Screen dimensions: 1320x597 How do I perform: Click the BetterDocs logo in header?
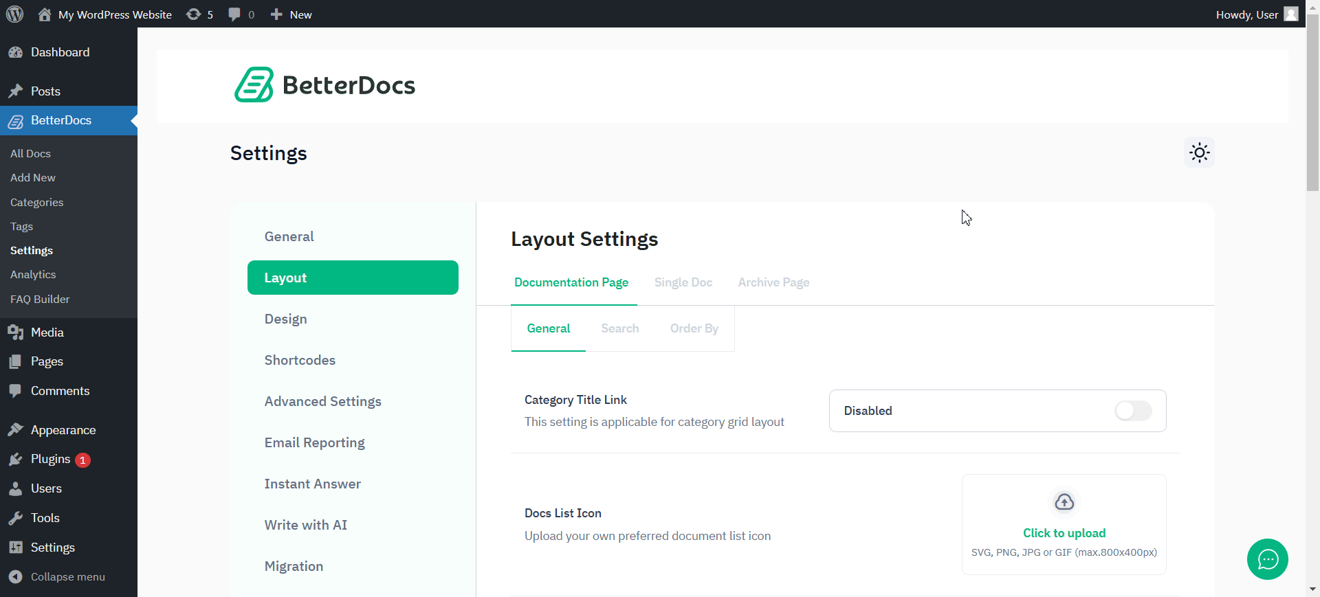(x=324, y=85)
